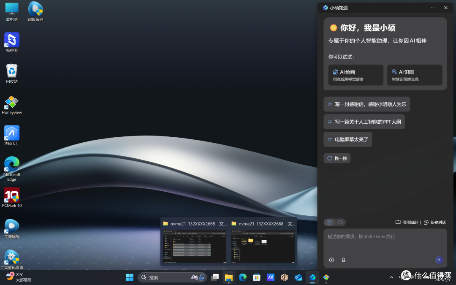Launch Microsoft Edge desktop shortcut
456x285 pixels.
tap(12, 168)
